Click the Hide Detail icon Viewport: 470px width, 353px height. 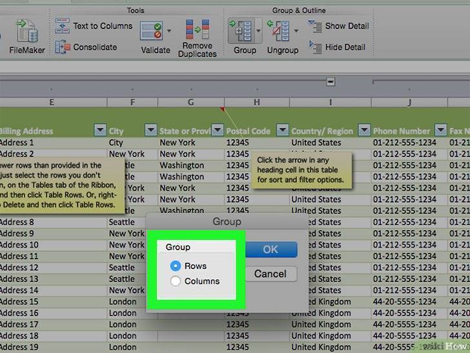point(315,47)
